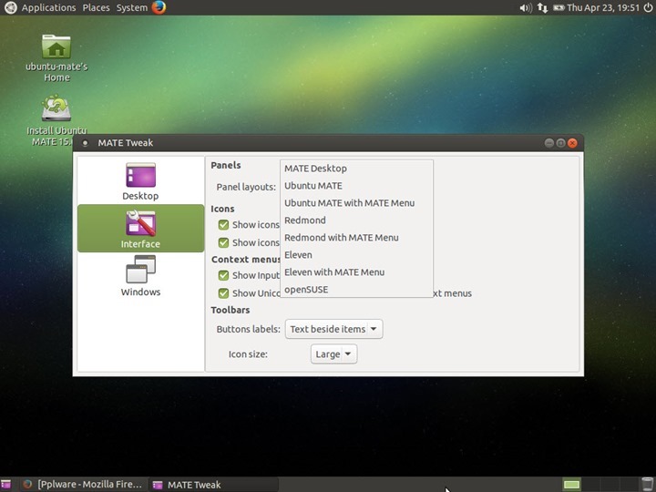The height and width of the screenshot is (492, 656).
Task: Switch to Pplware Mozilla Firefox taskbar window
Action: [x=83, y=485]
